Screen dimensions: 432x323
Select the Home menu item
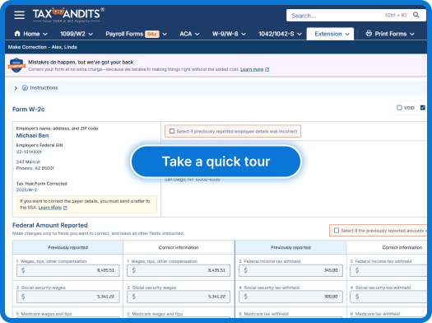pyautogui.click(x=31, y=34)
